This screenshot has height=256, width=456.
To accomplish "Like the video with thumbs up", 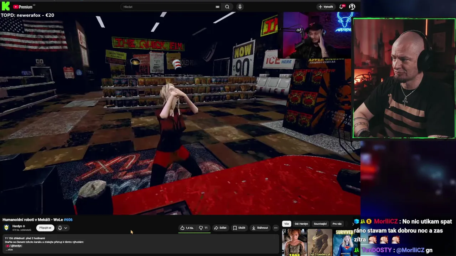I will tap(187, 228).
